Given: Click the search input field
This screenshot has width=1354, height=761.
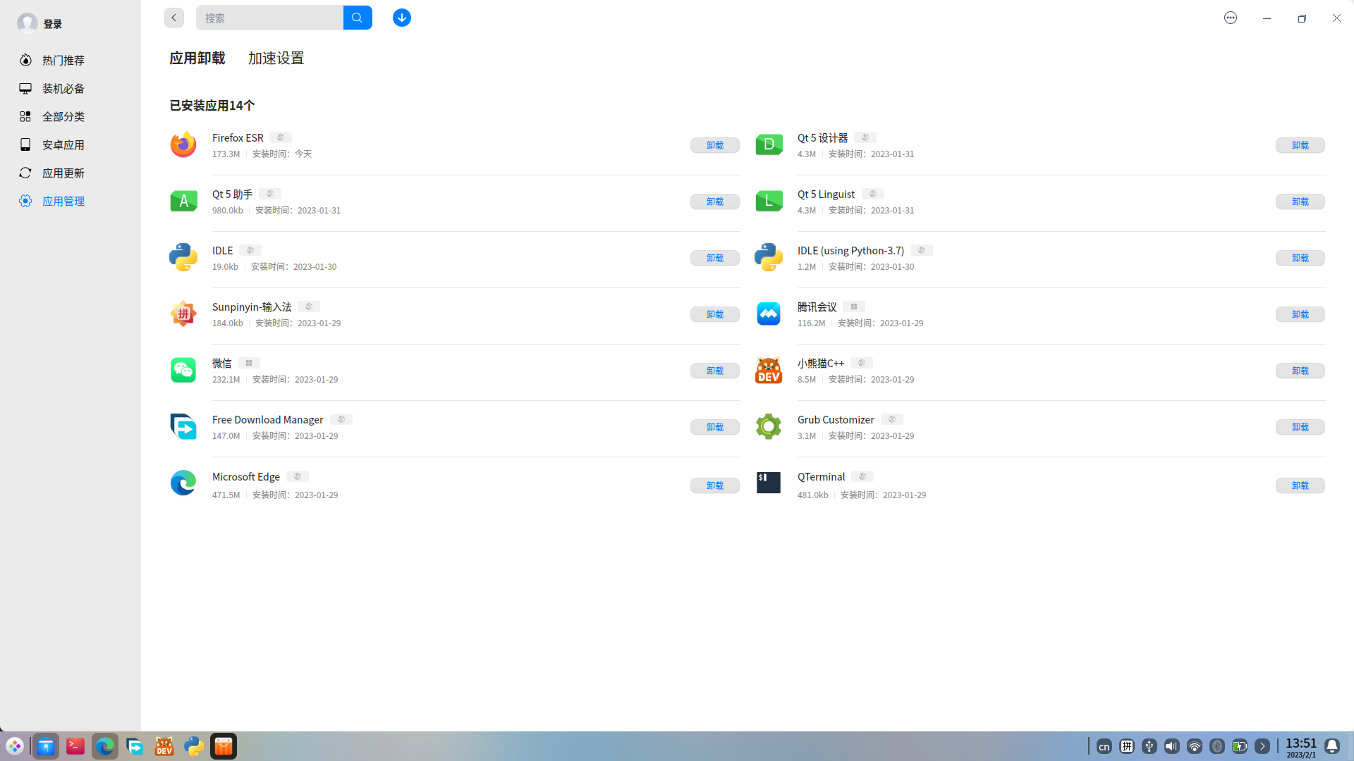Looking at the screenshot, I should coord(269,18).
